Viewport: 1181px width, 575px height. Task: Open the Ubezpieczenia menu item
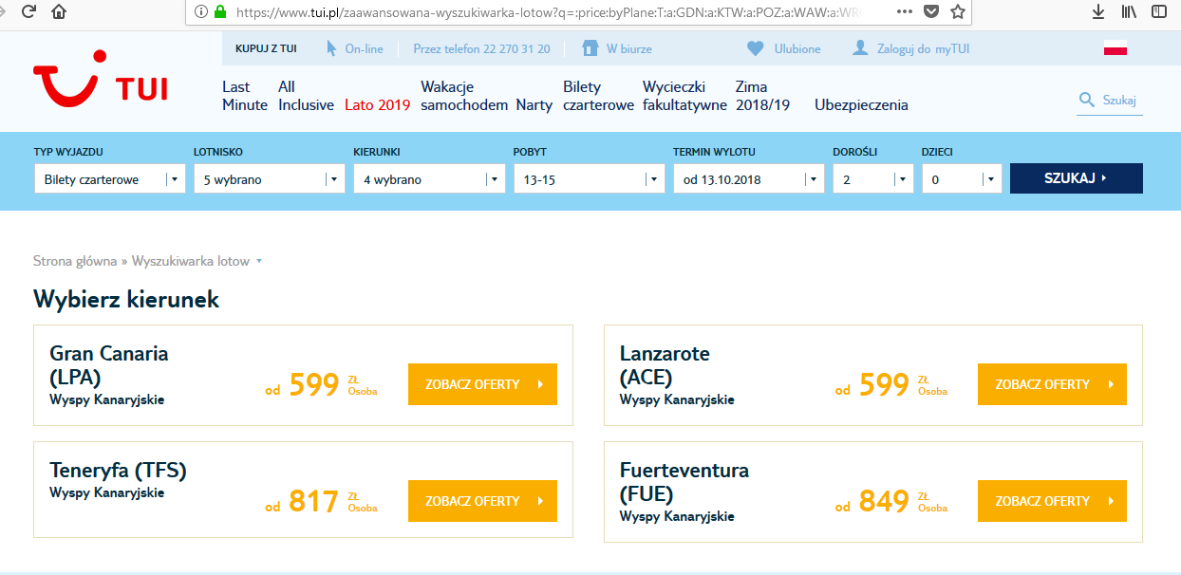coord(861,105)
